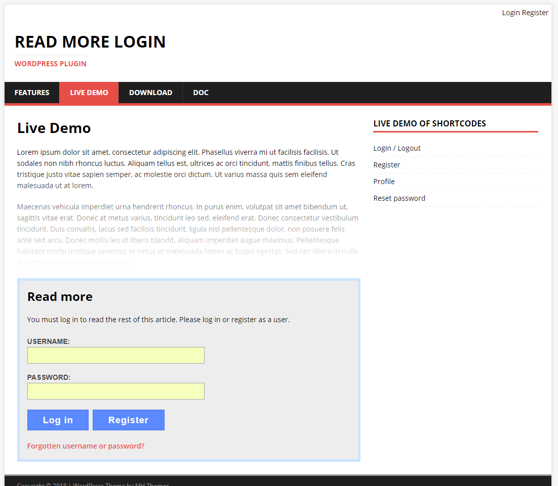Screen dimensions: 558x486
Task: Open the LIVE DEMO tab
Action: (x=89, y=93)
